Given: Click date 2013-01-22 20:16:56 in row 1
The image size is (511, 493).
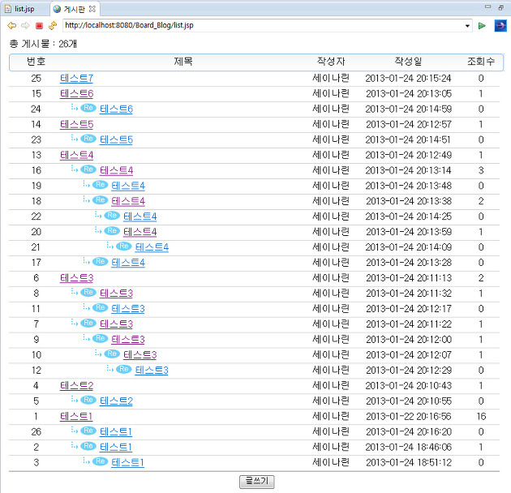Looking at the screenshot, I should pos(409,417).
